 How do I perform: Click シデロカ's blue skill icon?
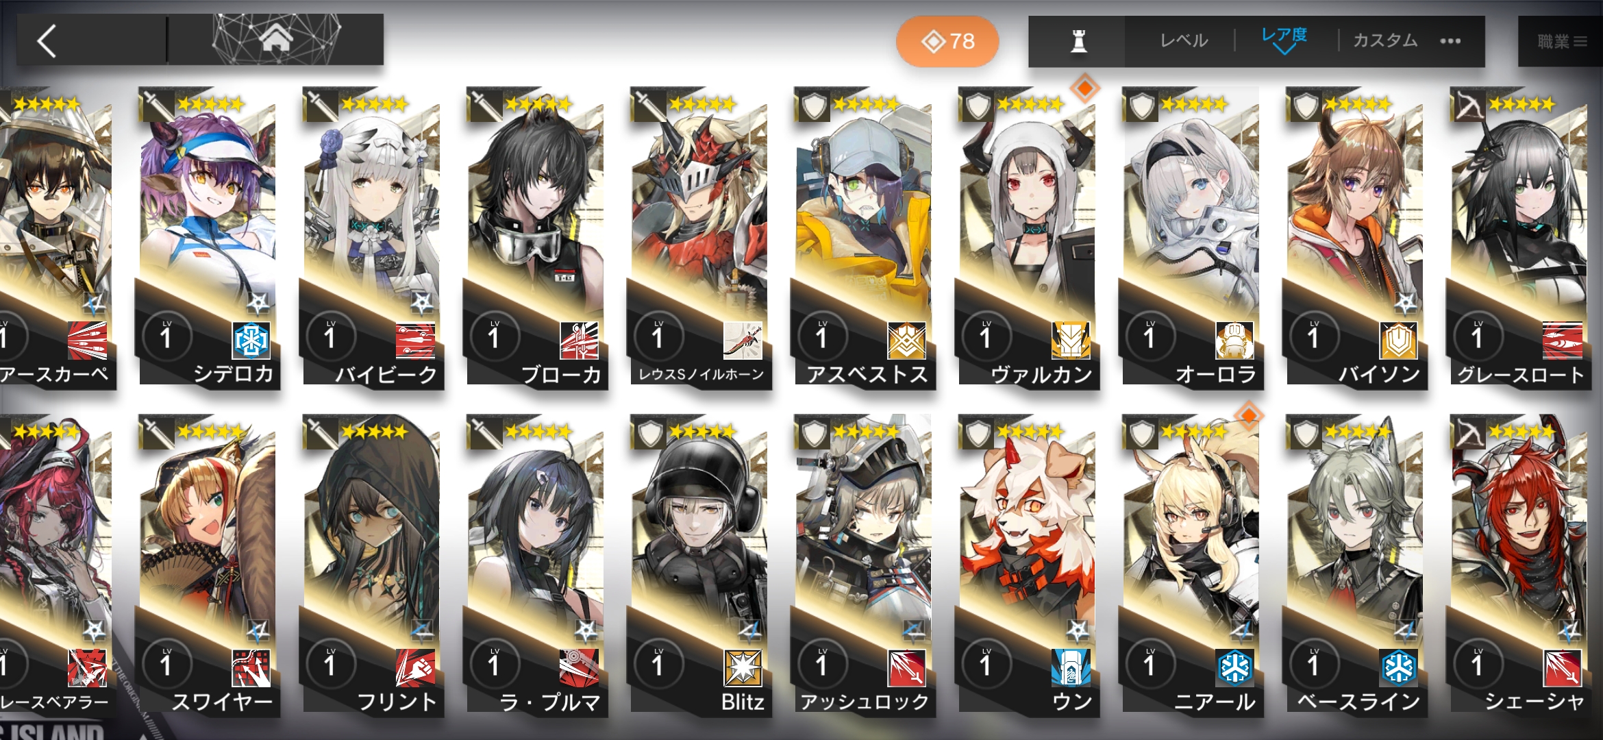coord(251,340)
